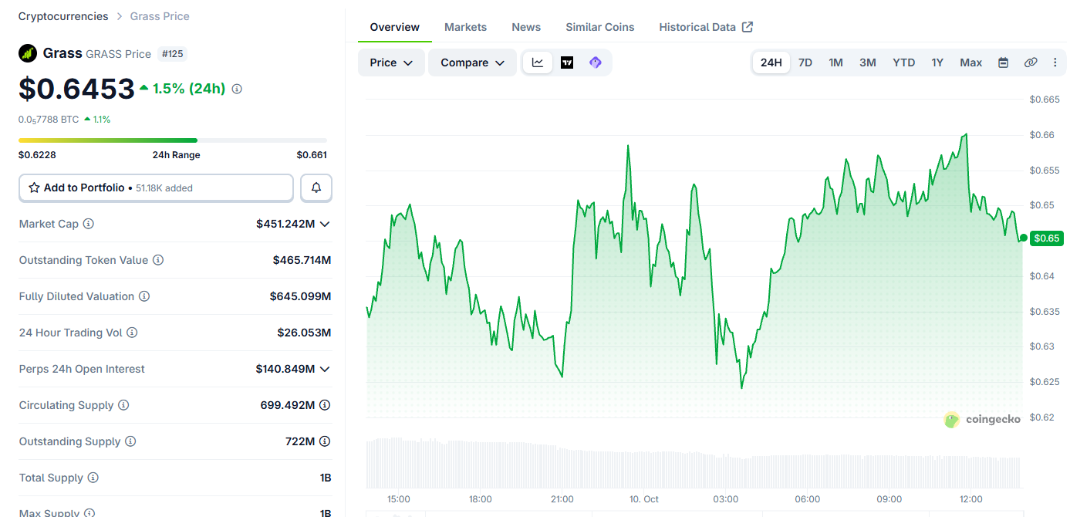Open info icon next to 699.492M value
This screenshot has width=1070, height=517.
click(x=325, y=405)
